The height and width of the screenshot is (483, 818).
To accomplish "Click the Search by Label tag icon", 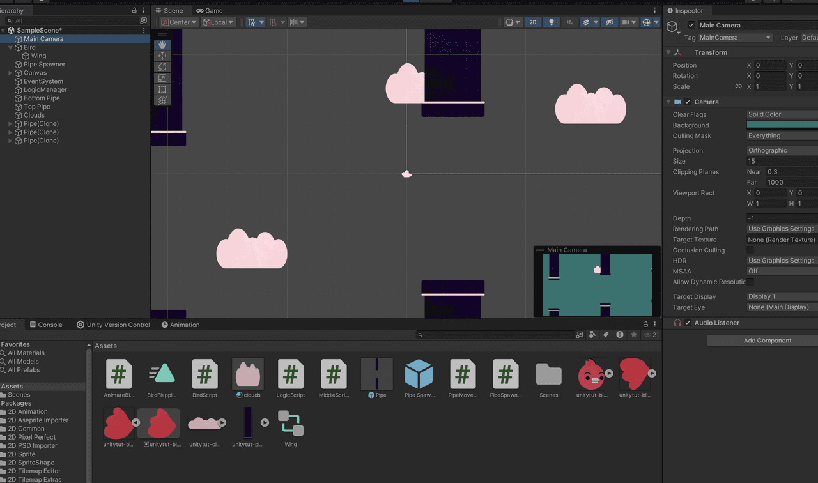I will [x=606, y=335].
